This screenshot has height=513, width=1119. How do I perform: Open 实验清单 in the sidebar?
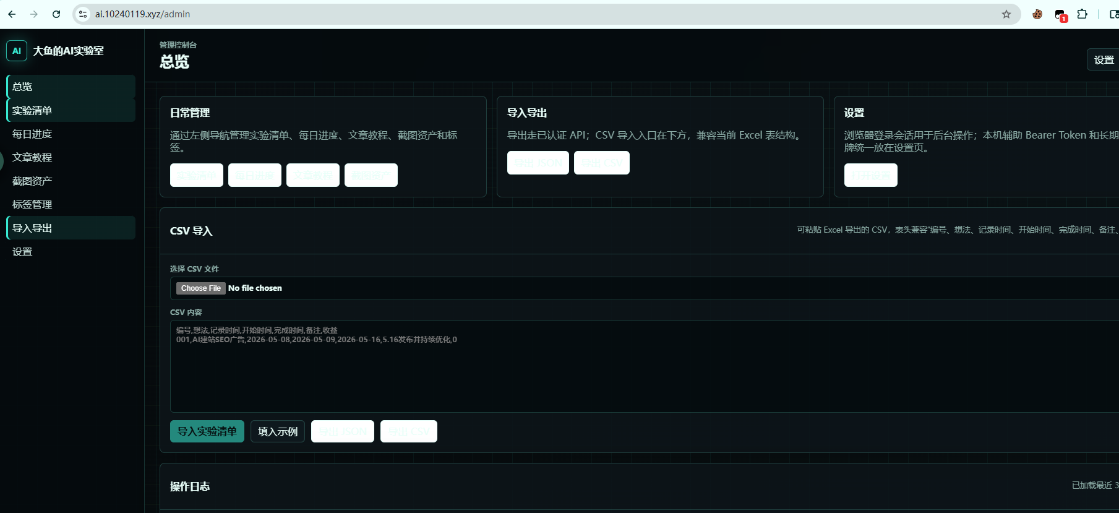pyautogui.click(x=71, y=110)
